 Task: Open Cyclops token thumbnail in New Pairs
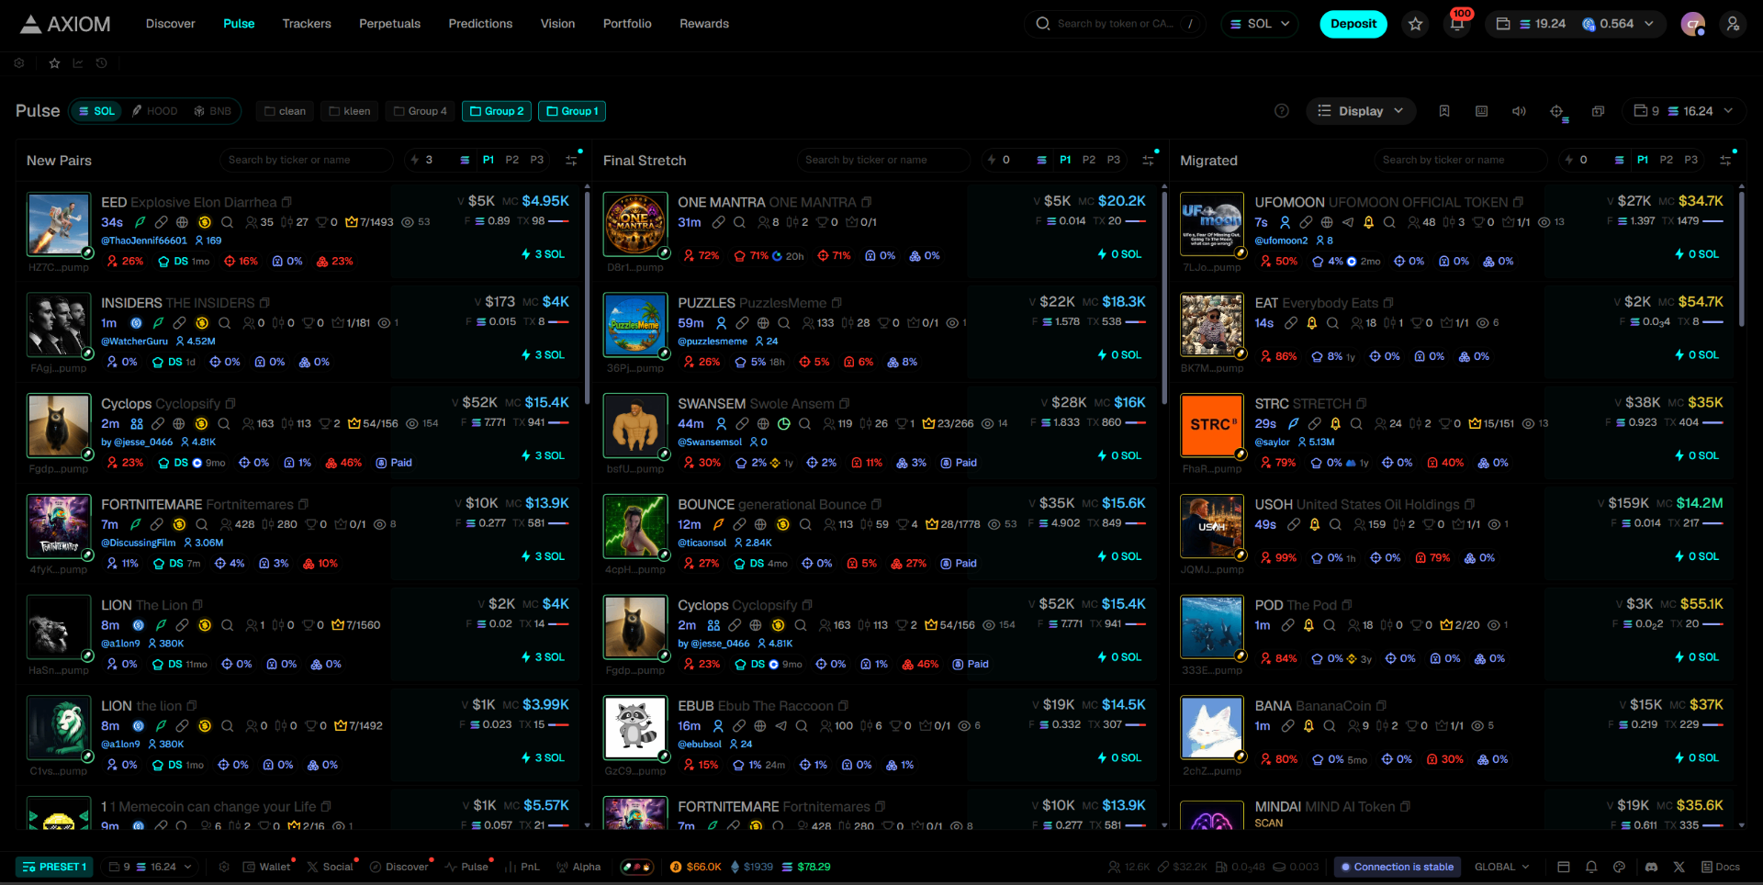59,425
